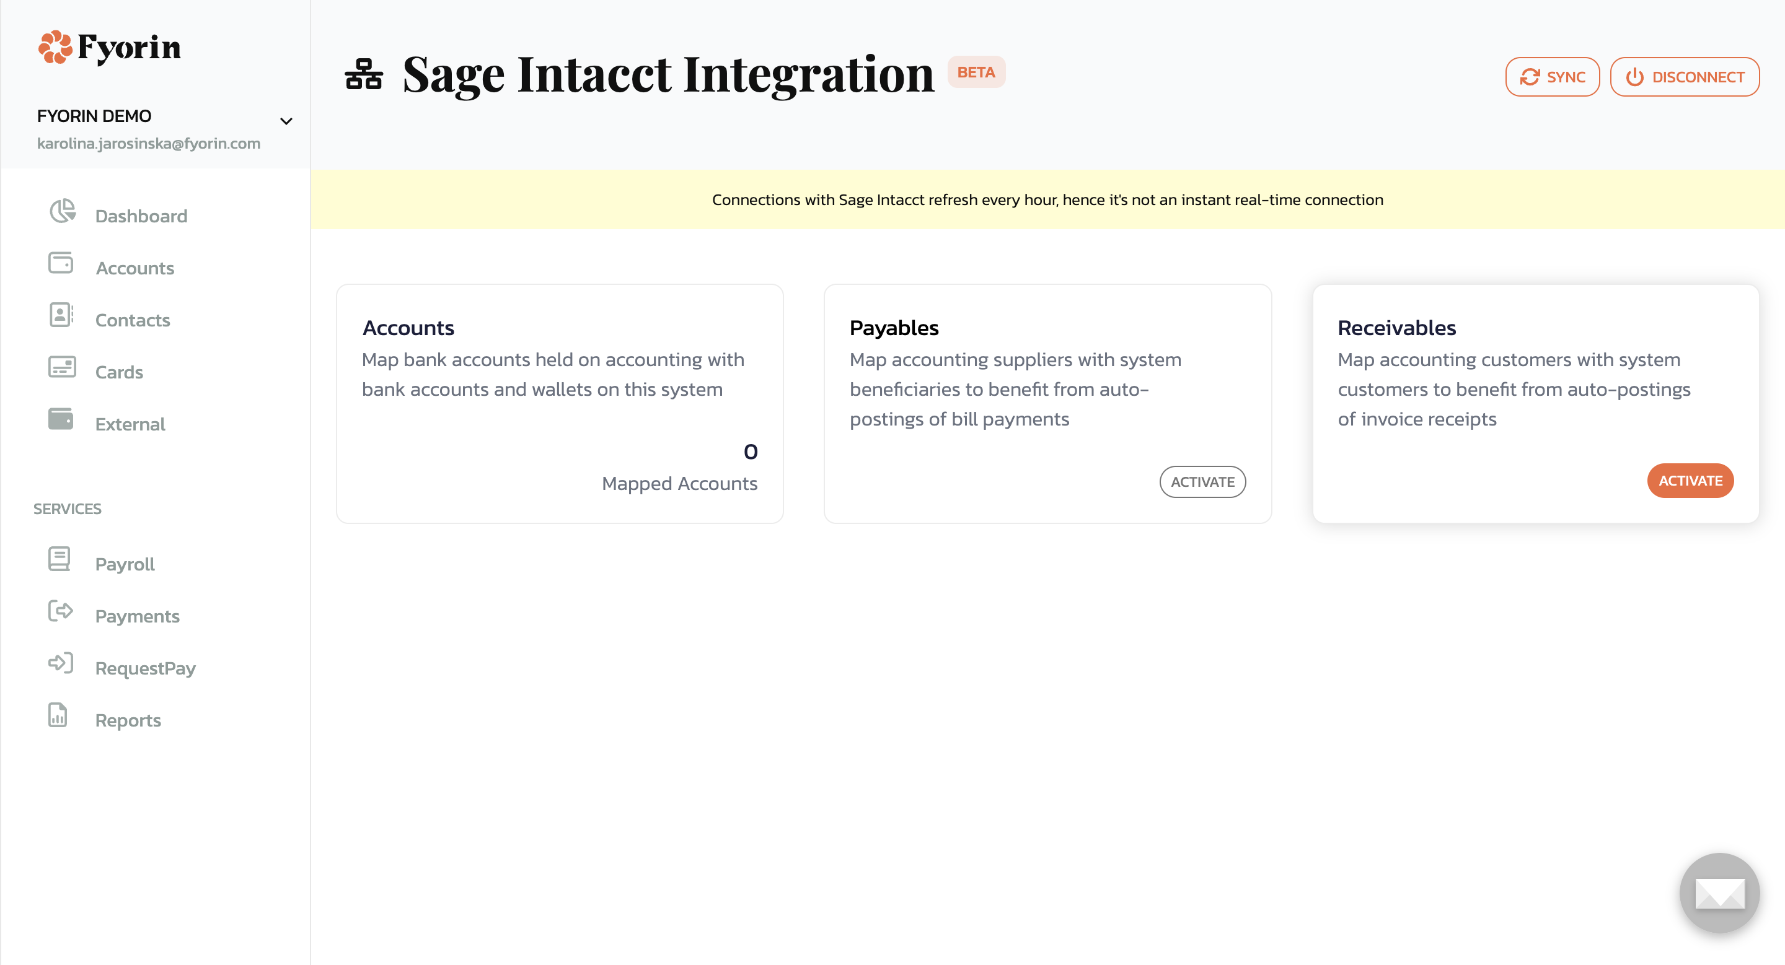Click the Receivables card heading
1785x965 pixels.
coord(1396,328)
